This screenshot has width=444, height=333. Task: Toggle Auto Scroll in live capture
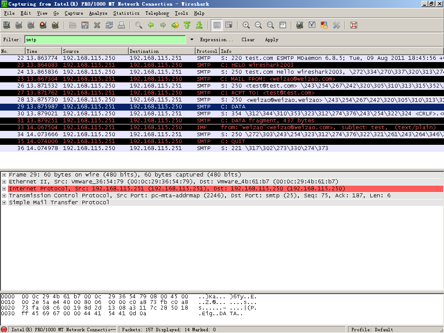coord(229,25)
